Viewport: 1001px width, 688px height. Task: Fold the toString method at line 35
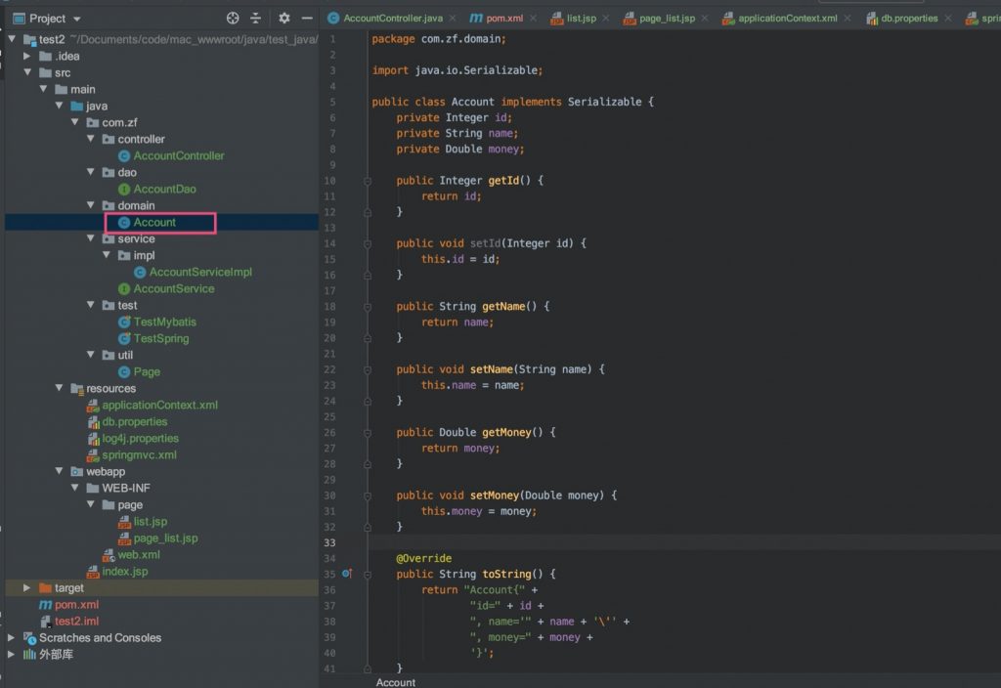(x=368, y=575)
